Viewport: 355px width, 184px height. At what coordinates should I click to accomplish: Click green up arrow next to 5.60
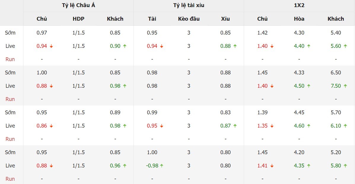tap(345, 46)
